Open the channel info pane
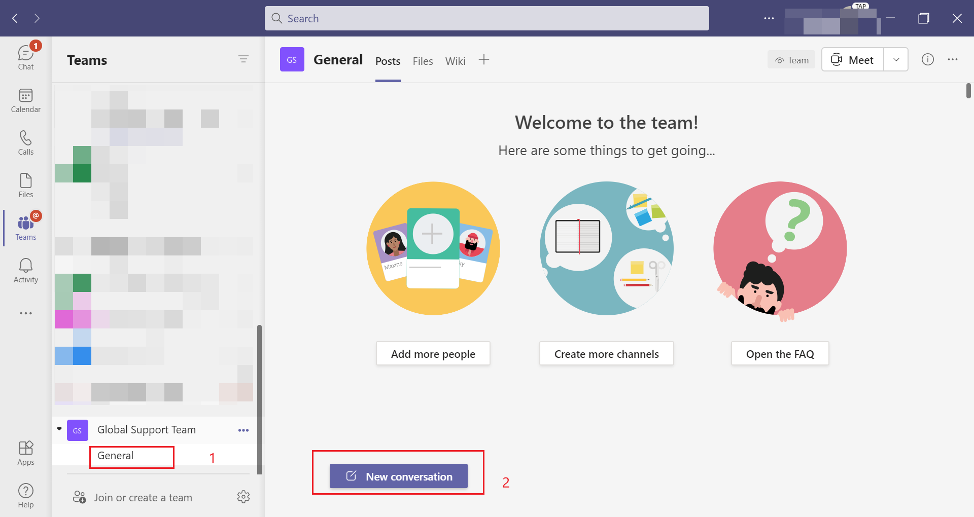The image size is (974, 517). tap(928, 59)
